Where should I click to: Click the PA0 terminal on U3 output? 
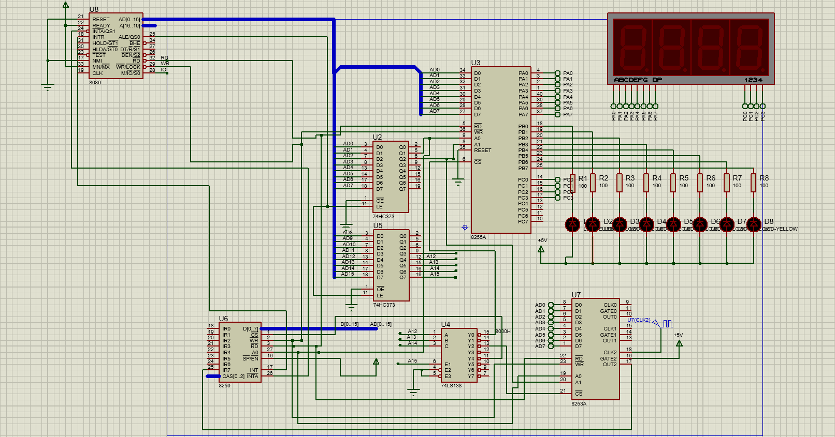coord(557,73)
